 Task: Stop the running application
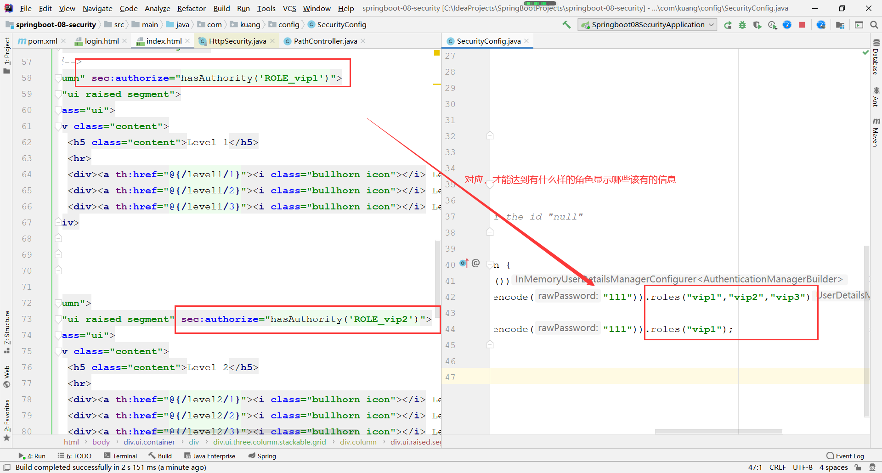click(x=802, y=25)
